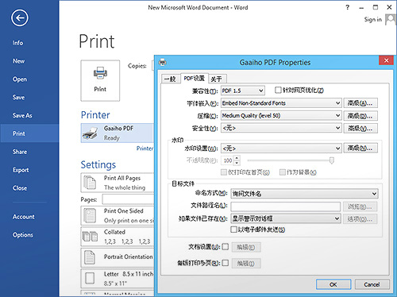This screenshot has width=397, height=297.
Task: Enable 以电子邮件发送 checkbox
Action: [233, 229]
